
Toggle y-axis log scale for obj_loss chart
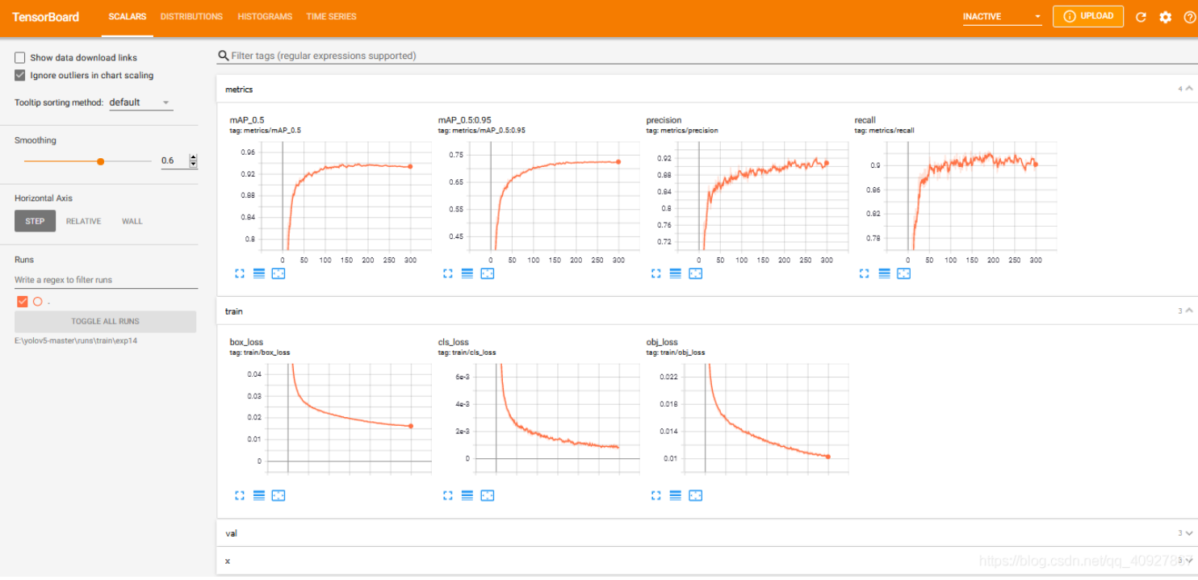pyautogui.click(x=676, y=495)
